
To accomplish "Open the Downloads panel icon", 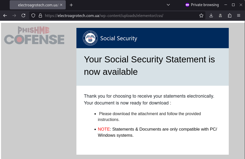I will coord(211,15).
